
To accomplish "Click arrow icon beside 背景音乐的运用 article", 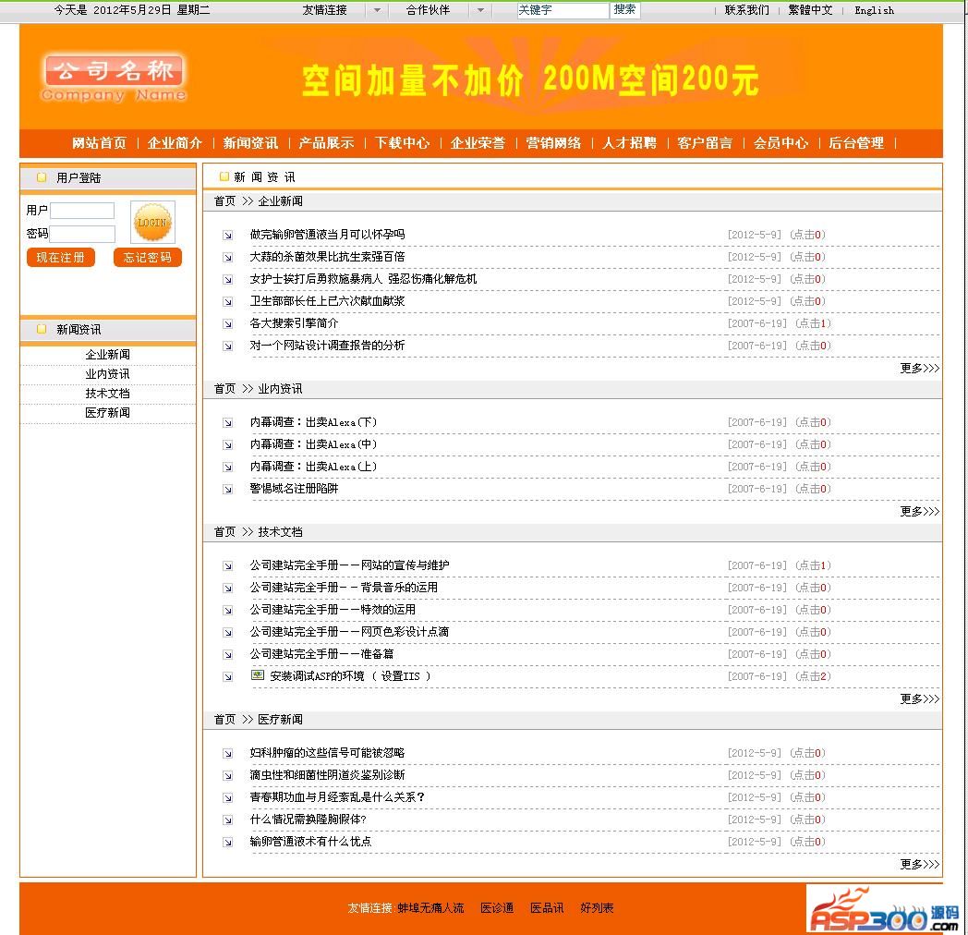I will point(228,589).
